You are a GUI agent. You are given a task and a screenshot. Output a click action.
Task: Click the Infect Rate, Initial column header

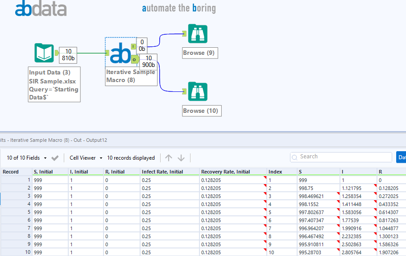click(x=170, y=172)
